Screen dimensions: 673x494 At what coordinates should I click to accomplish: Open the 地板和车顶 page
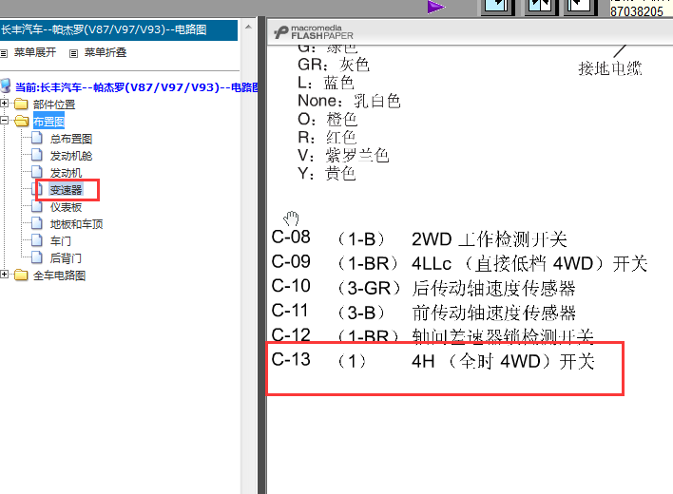76,224
